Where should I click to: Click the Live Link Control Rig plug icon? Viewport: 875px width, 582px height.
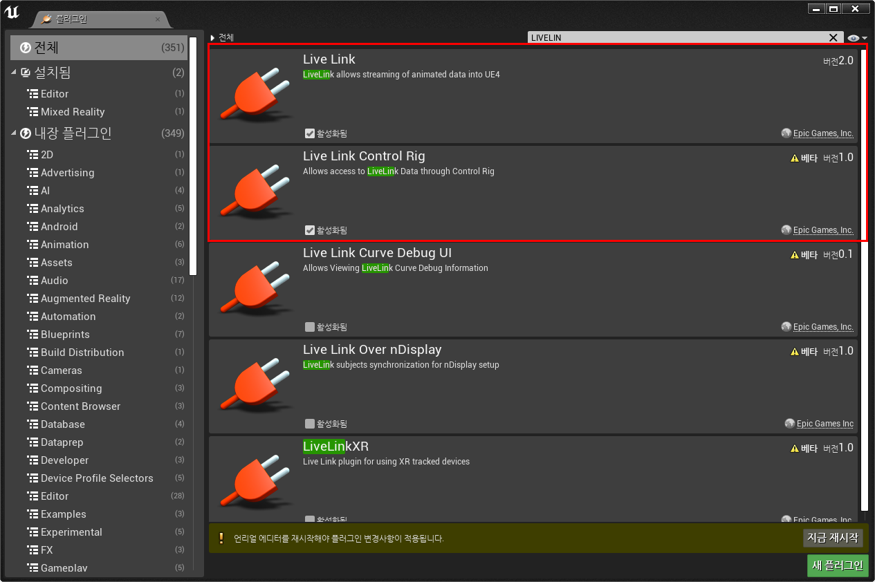pyautogui.click(x=255, y=192)
